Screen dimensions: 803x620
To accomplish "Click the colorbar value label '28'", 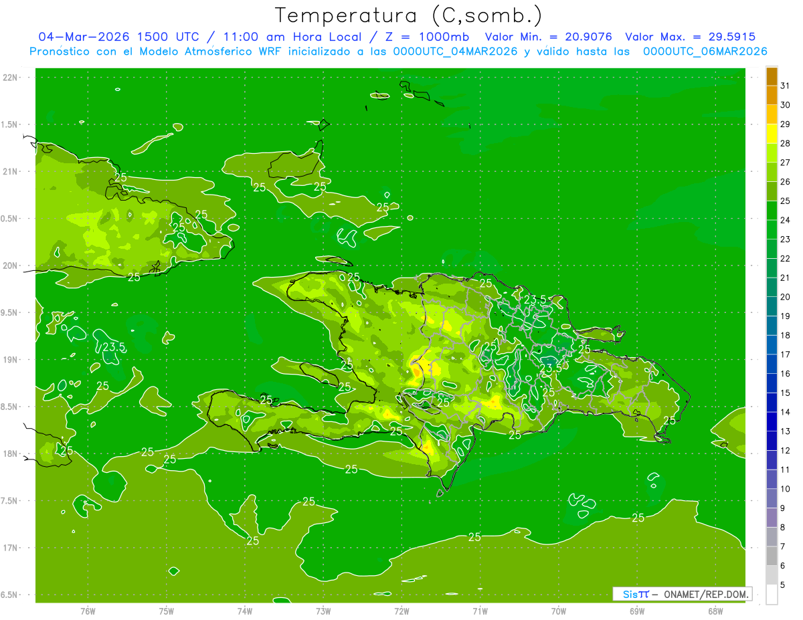I will 785,143.
